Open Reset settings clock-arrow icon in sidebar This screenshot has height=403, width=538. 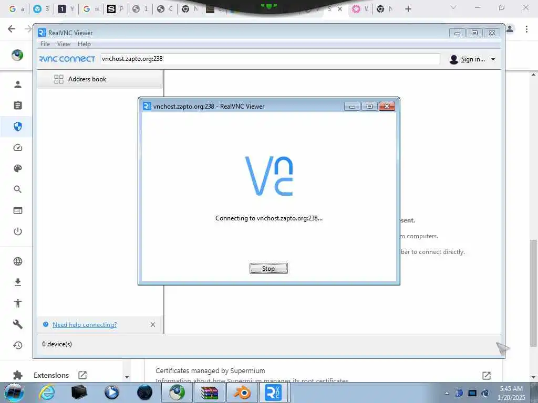[x=18, y=345]
